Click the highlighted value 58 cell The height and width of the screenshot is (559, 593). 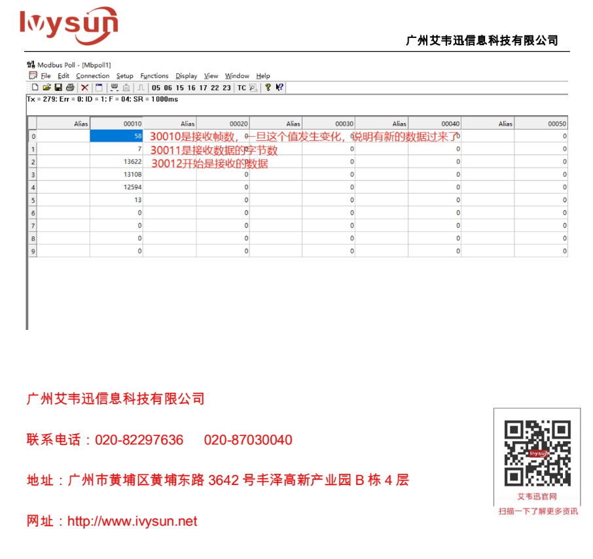pos(118,135)
